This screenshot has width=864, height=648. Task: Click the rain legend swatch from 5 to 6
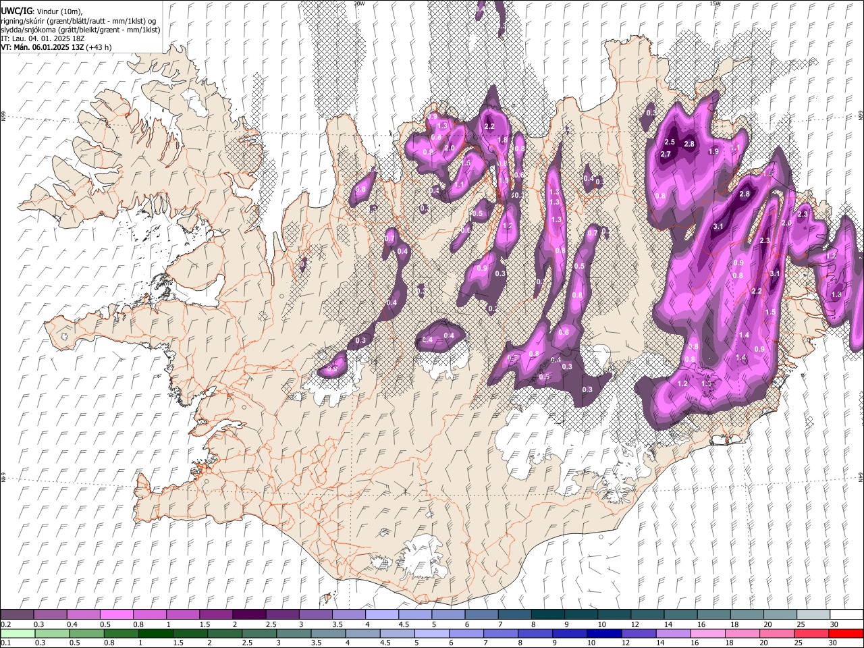(431, 633)
